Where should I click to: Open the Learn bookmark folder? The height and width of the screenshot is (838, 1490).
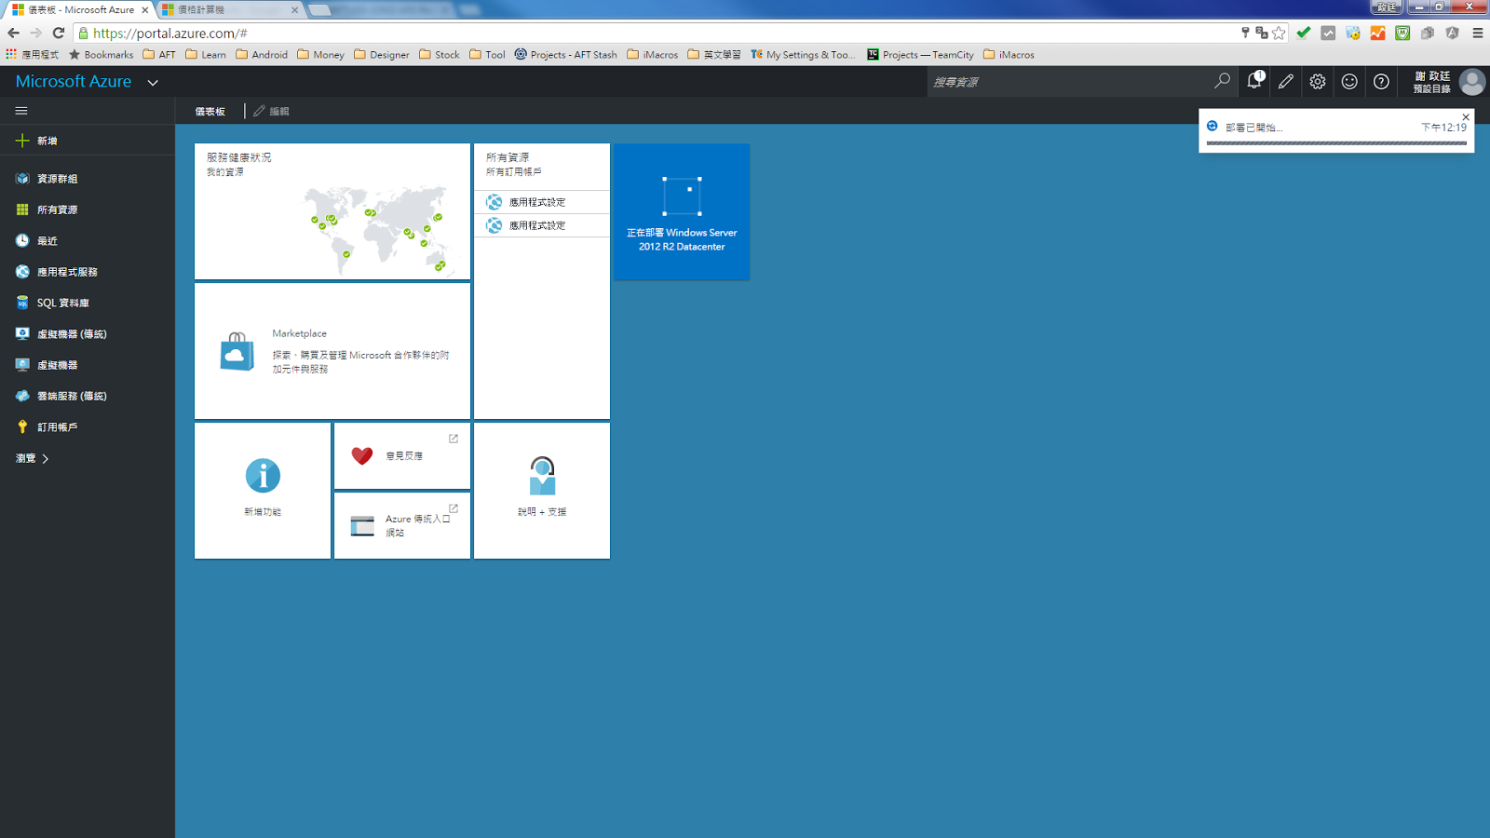pos(206,55)
